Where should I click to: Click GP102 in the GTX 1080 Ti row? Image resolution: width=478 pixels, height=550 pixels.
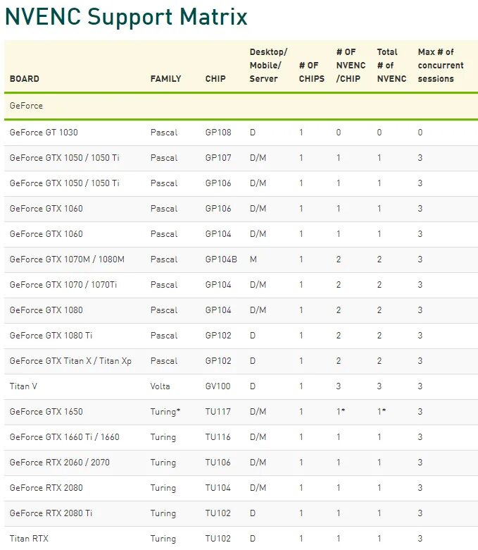tap(218, 336)
